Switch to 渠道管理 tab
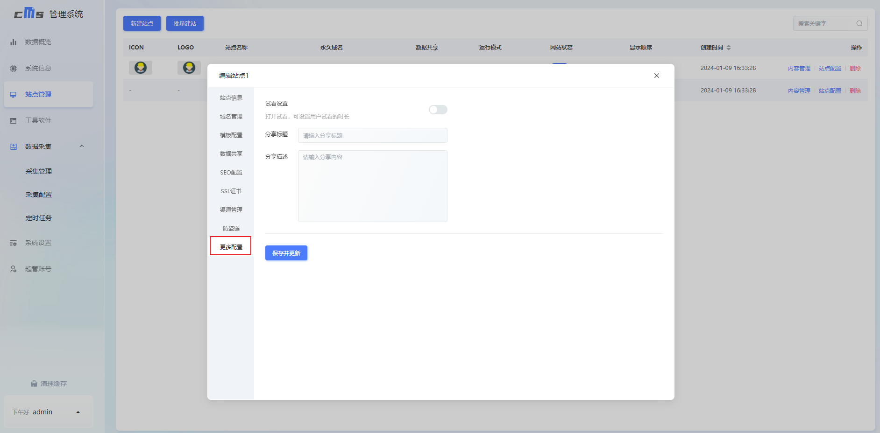 tap(231, 210)
